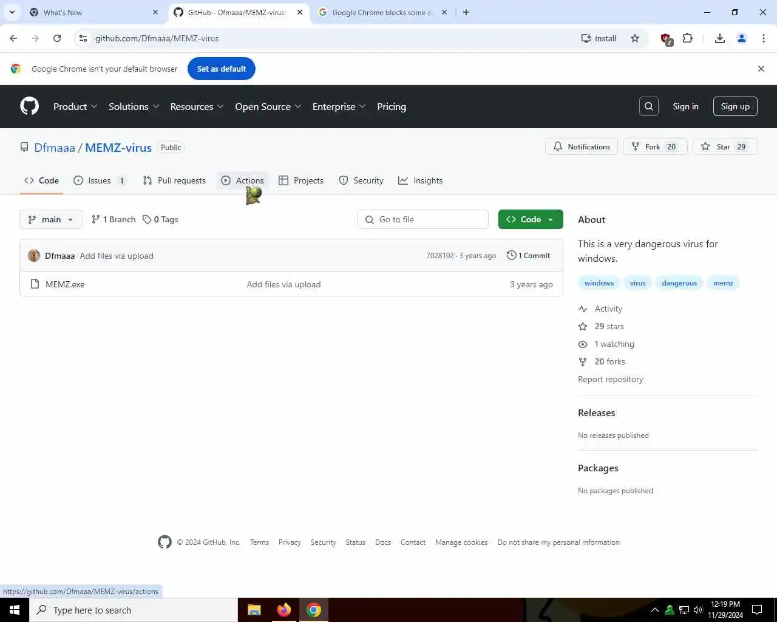Expand the Enterprise menu
Screen dimensions: 777x622
(339, 106)
